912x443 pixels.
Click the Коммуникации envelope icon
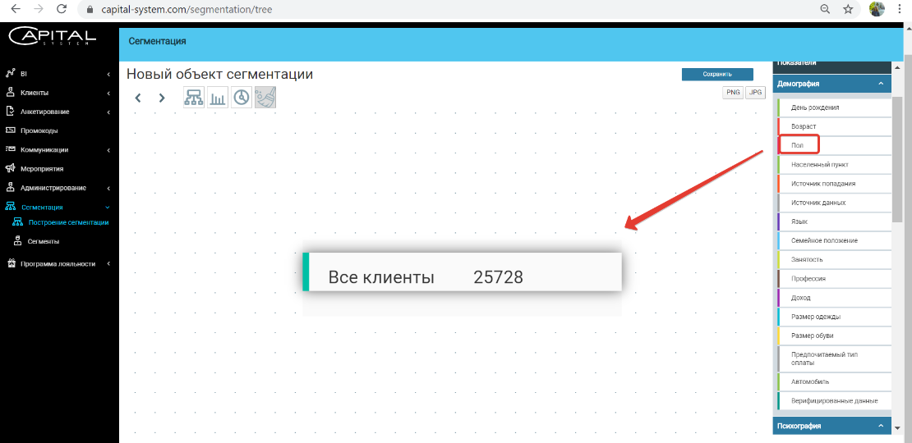10,150
